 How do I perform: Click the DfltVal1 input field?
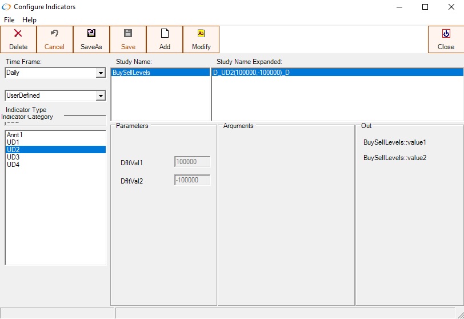click(x=192, y=162)
